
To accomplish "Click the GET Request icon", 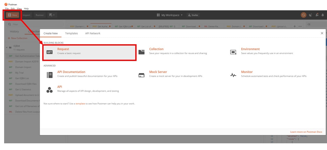I will [x=49, y=52].
